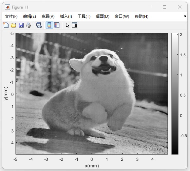Expand the 插入(I) menu
The height and width of the screenshot is (171, 190).
tap(66, 16)
